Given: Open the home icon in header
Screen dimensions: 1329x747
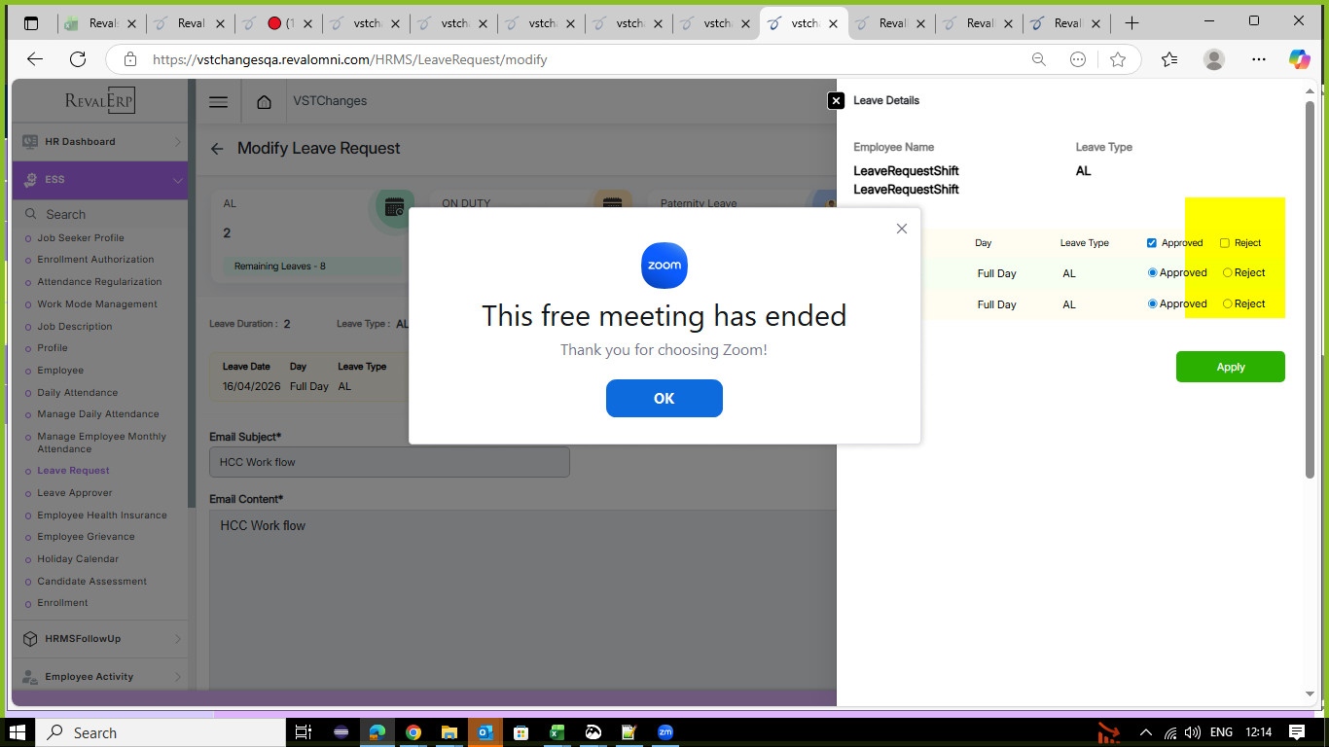Looking at the screenshot, I should pyautogui.click(x=264, y=102).
